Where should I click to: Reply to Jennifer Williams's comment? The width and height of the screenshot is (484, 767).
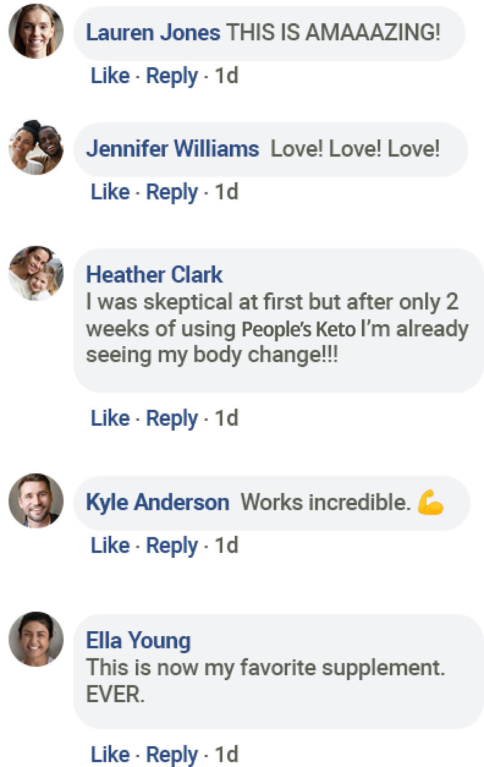[x=172, y=192]
